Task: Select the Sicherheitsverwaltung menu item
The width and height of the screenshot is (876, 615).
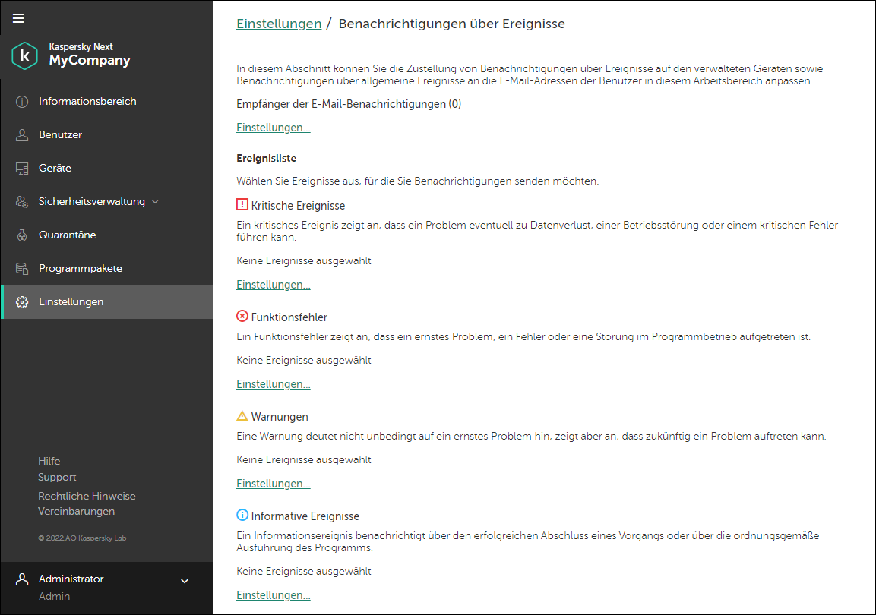Action: (91, 202)
